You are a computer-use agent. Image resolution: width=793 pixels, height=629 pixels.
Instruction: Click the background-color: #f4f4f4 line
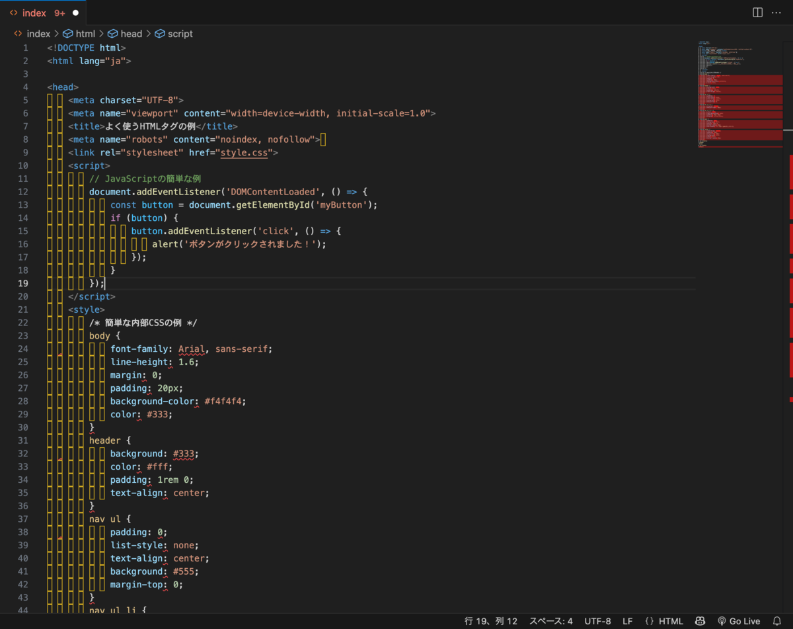point(178,401)
